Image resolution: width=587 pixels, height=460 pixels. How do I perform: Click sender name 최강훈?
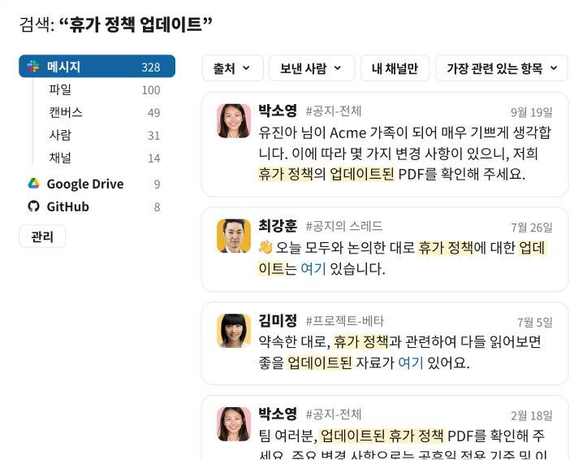pos(278,225)
